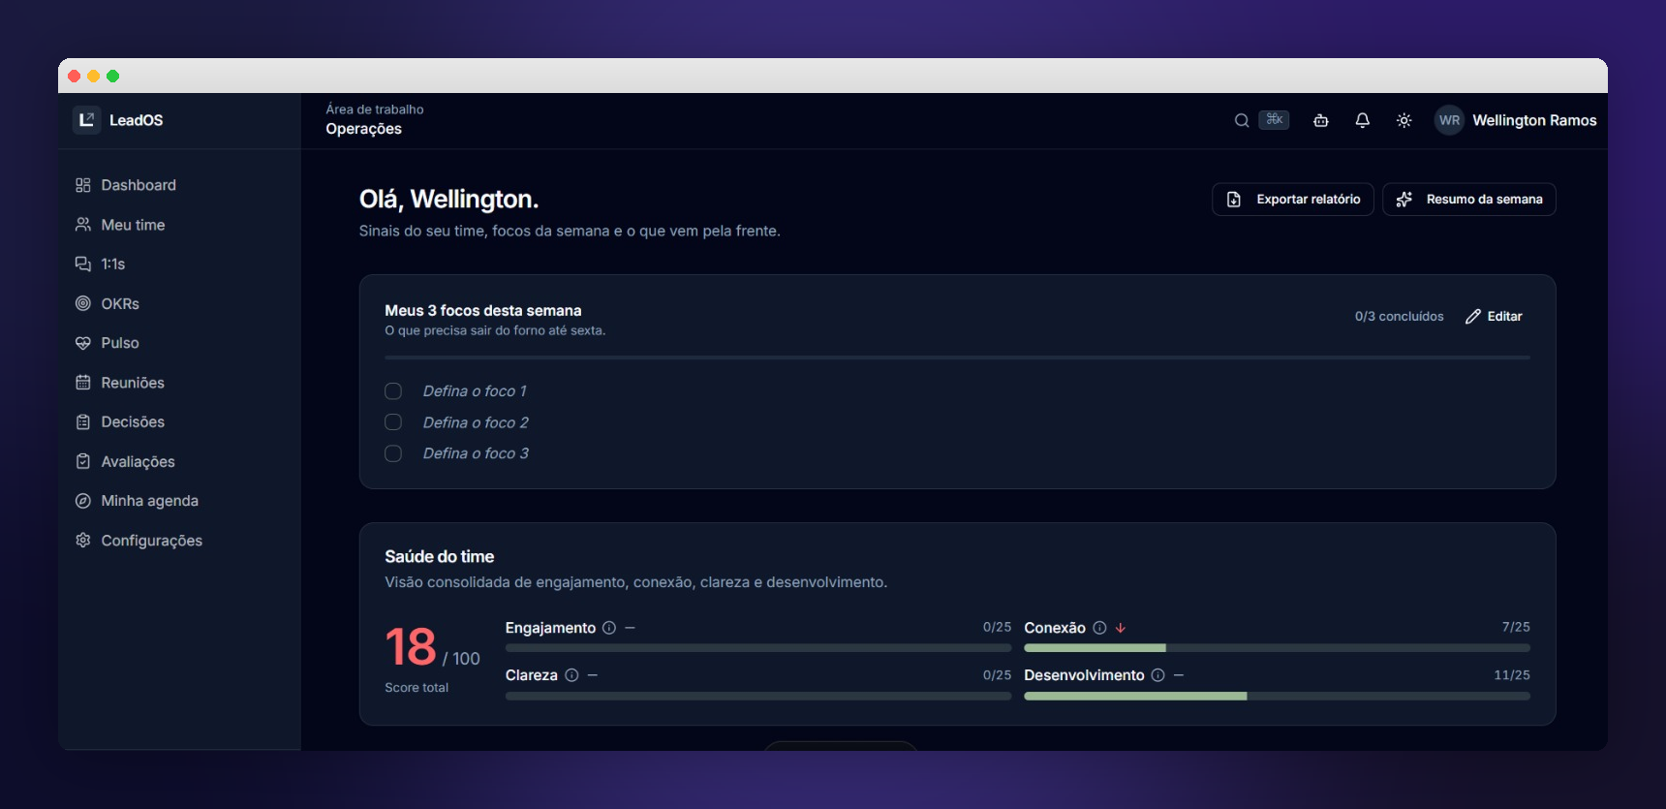Open the 1:1s section
1666x809 pixels.
pyautogui.click(x=179, y=264)
